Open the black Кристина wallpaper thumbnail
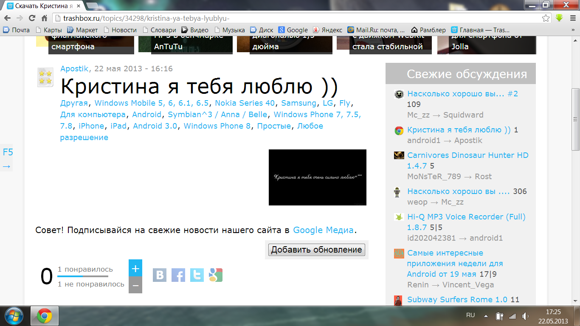 click(x=318, y=177)
